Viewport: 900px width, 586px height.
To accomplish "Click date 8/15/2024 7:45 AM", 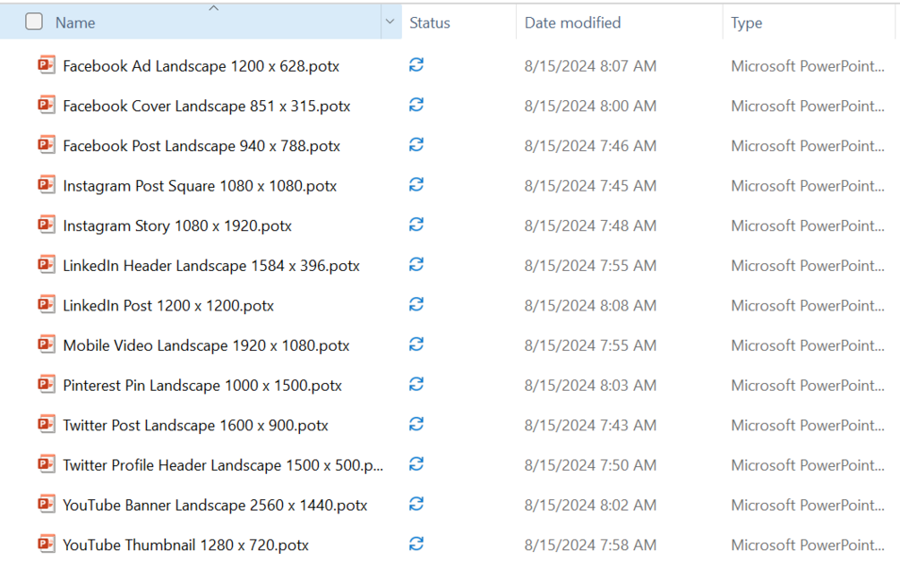I will coord(590,186).
